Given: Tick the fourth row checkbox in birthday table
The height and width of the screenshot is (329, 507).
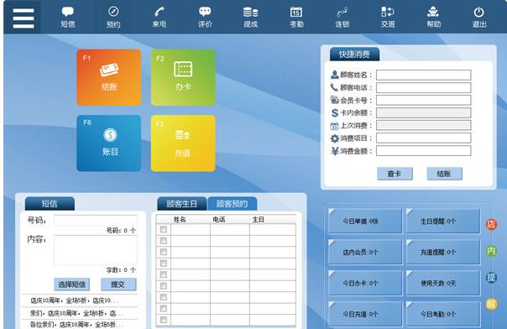Looking at the screenshot, I should coord(164,263).
